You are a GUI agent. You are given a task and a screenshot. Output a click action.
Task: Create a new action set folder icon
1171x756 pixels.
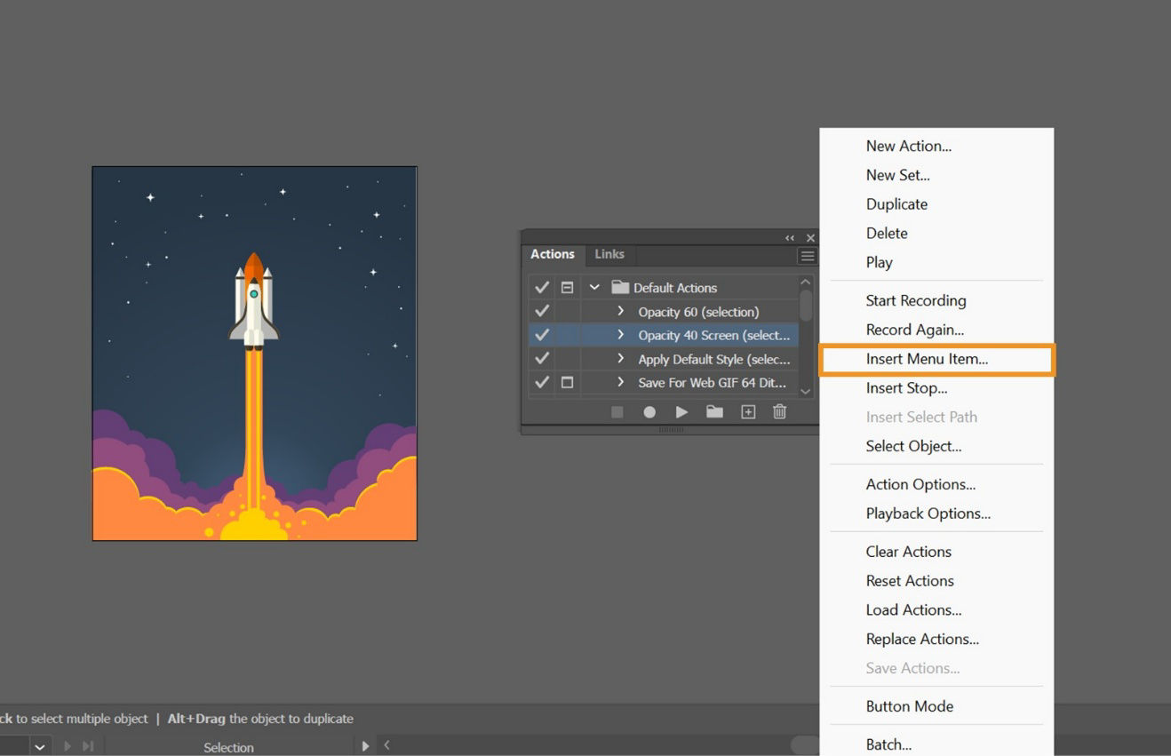click(x=714, y=411)
